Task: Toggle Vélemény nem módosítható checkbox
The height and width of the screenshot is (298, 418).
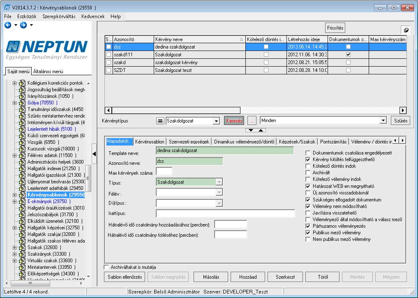Action: (308, 206)
